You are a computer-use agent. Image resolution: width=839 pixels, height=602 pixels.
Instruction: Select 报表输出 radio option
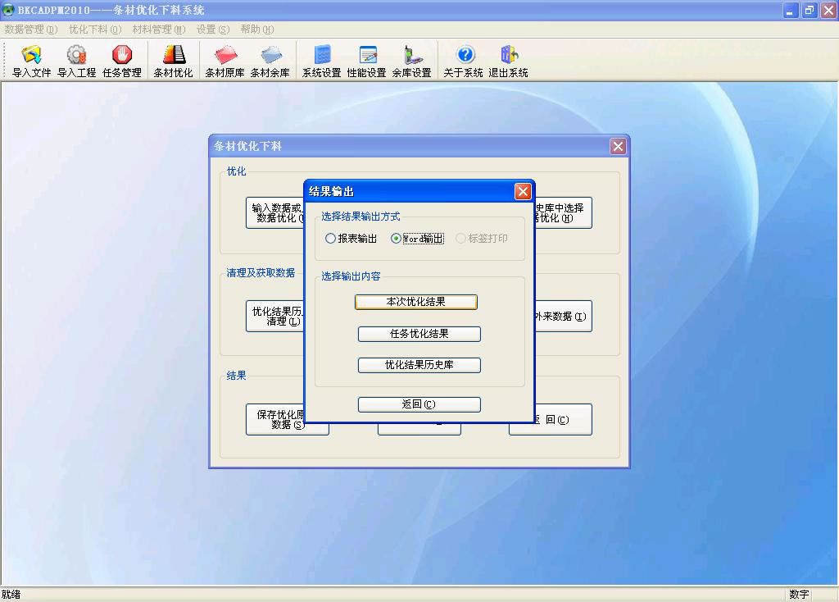pyautogui.click(x=351, y=239)
